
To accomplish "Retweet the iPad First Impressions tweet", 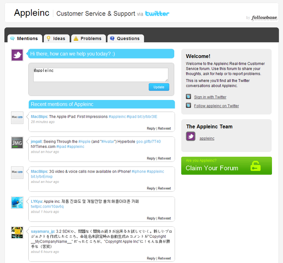I will coord(164,128).
